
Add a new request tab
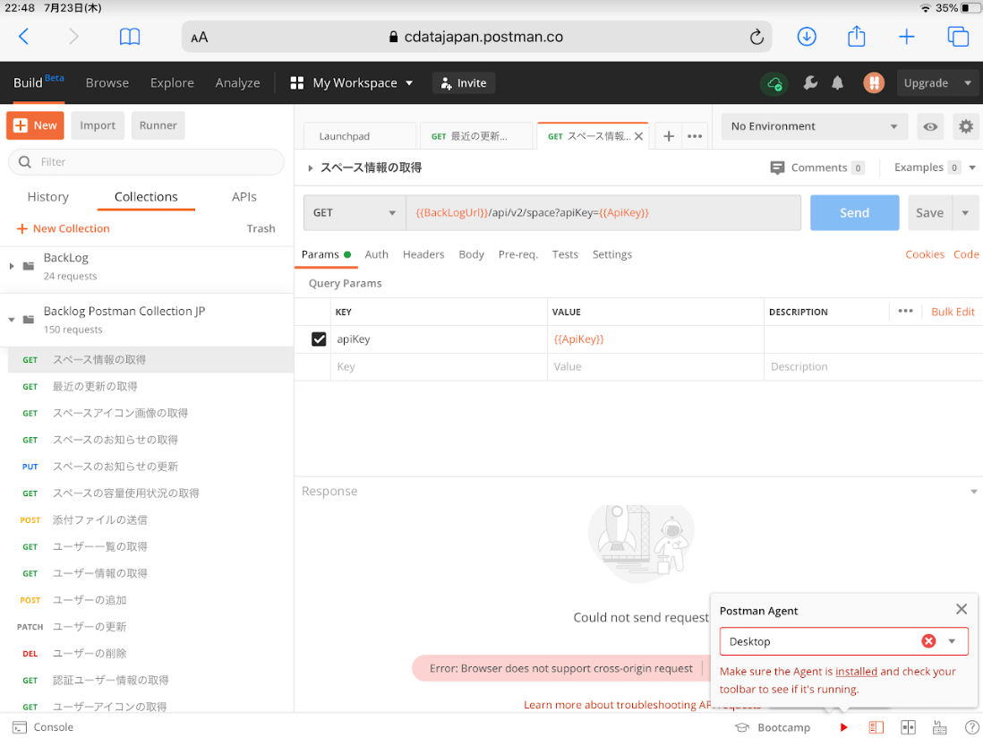point(668,136)
